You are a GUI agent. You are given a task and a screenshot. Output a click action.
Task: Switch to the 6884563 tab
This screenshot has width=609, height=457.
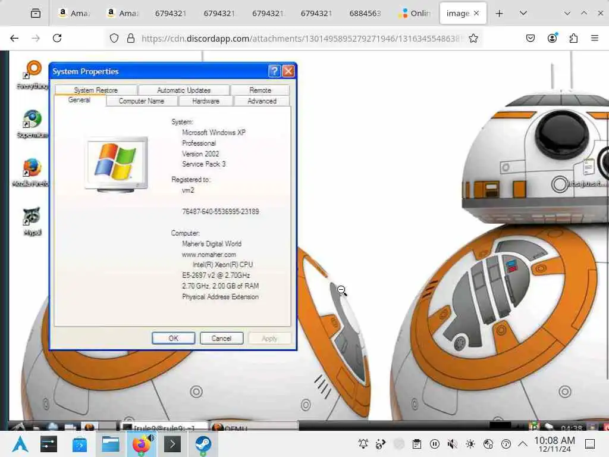tap(365, 13)
